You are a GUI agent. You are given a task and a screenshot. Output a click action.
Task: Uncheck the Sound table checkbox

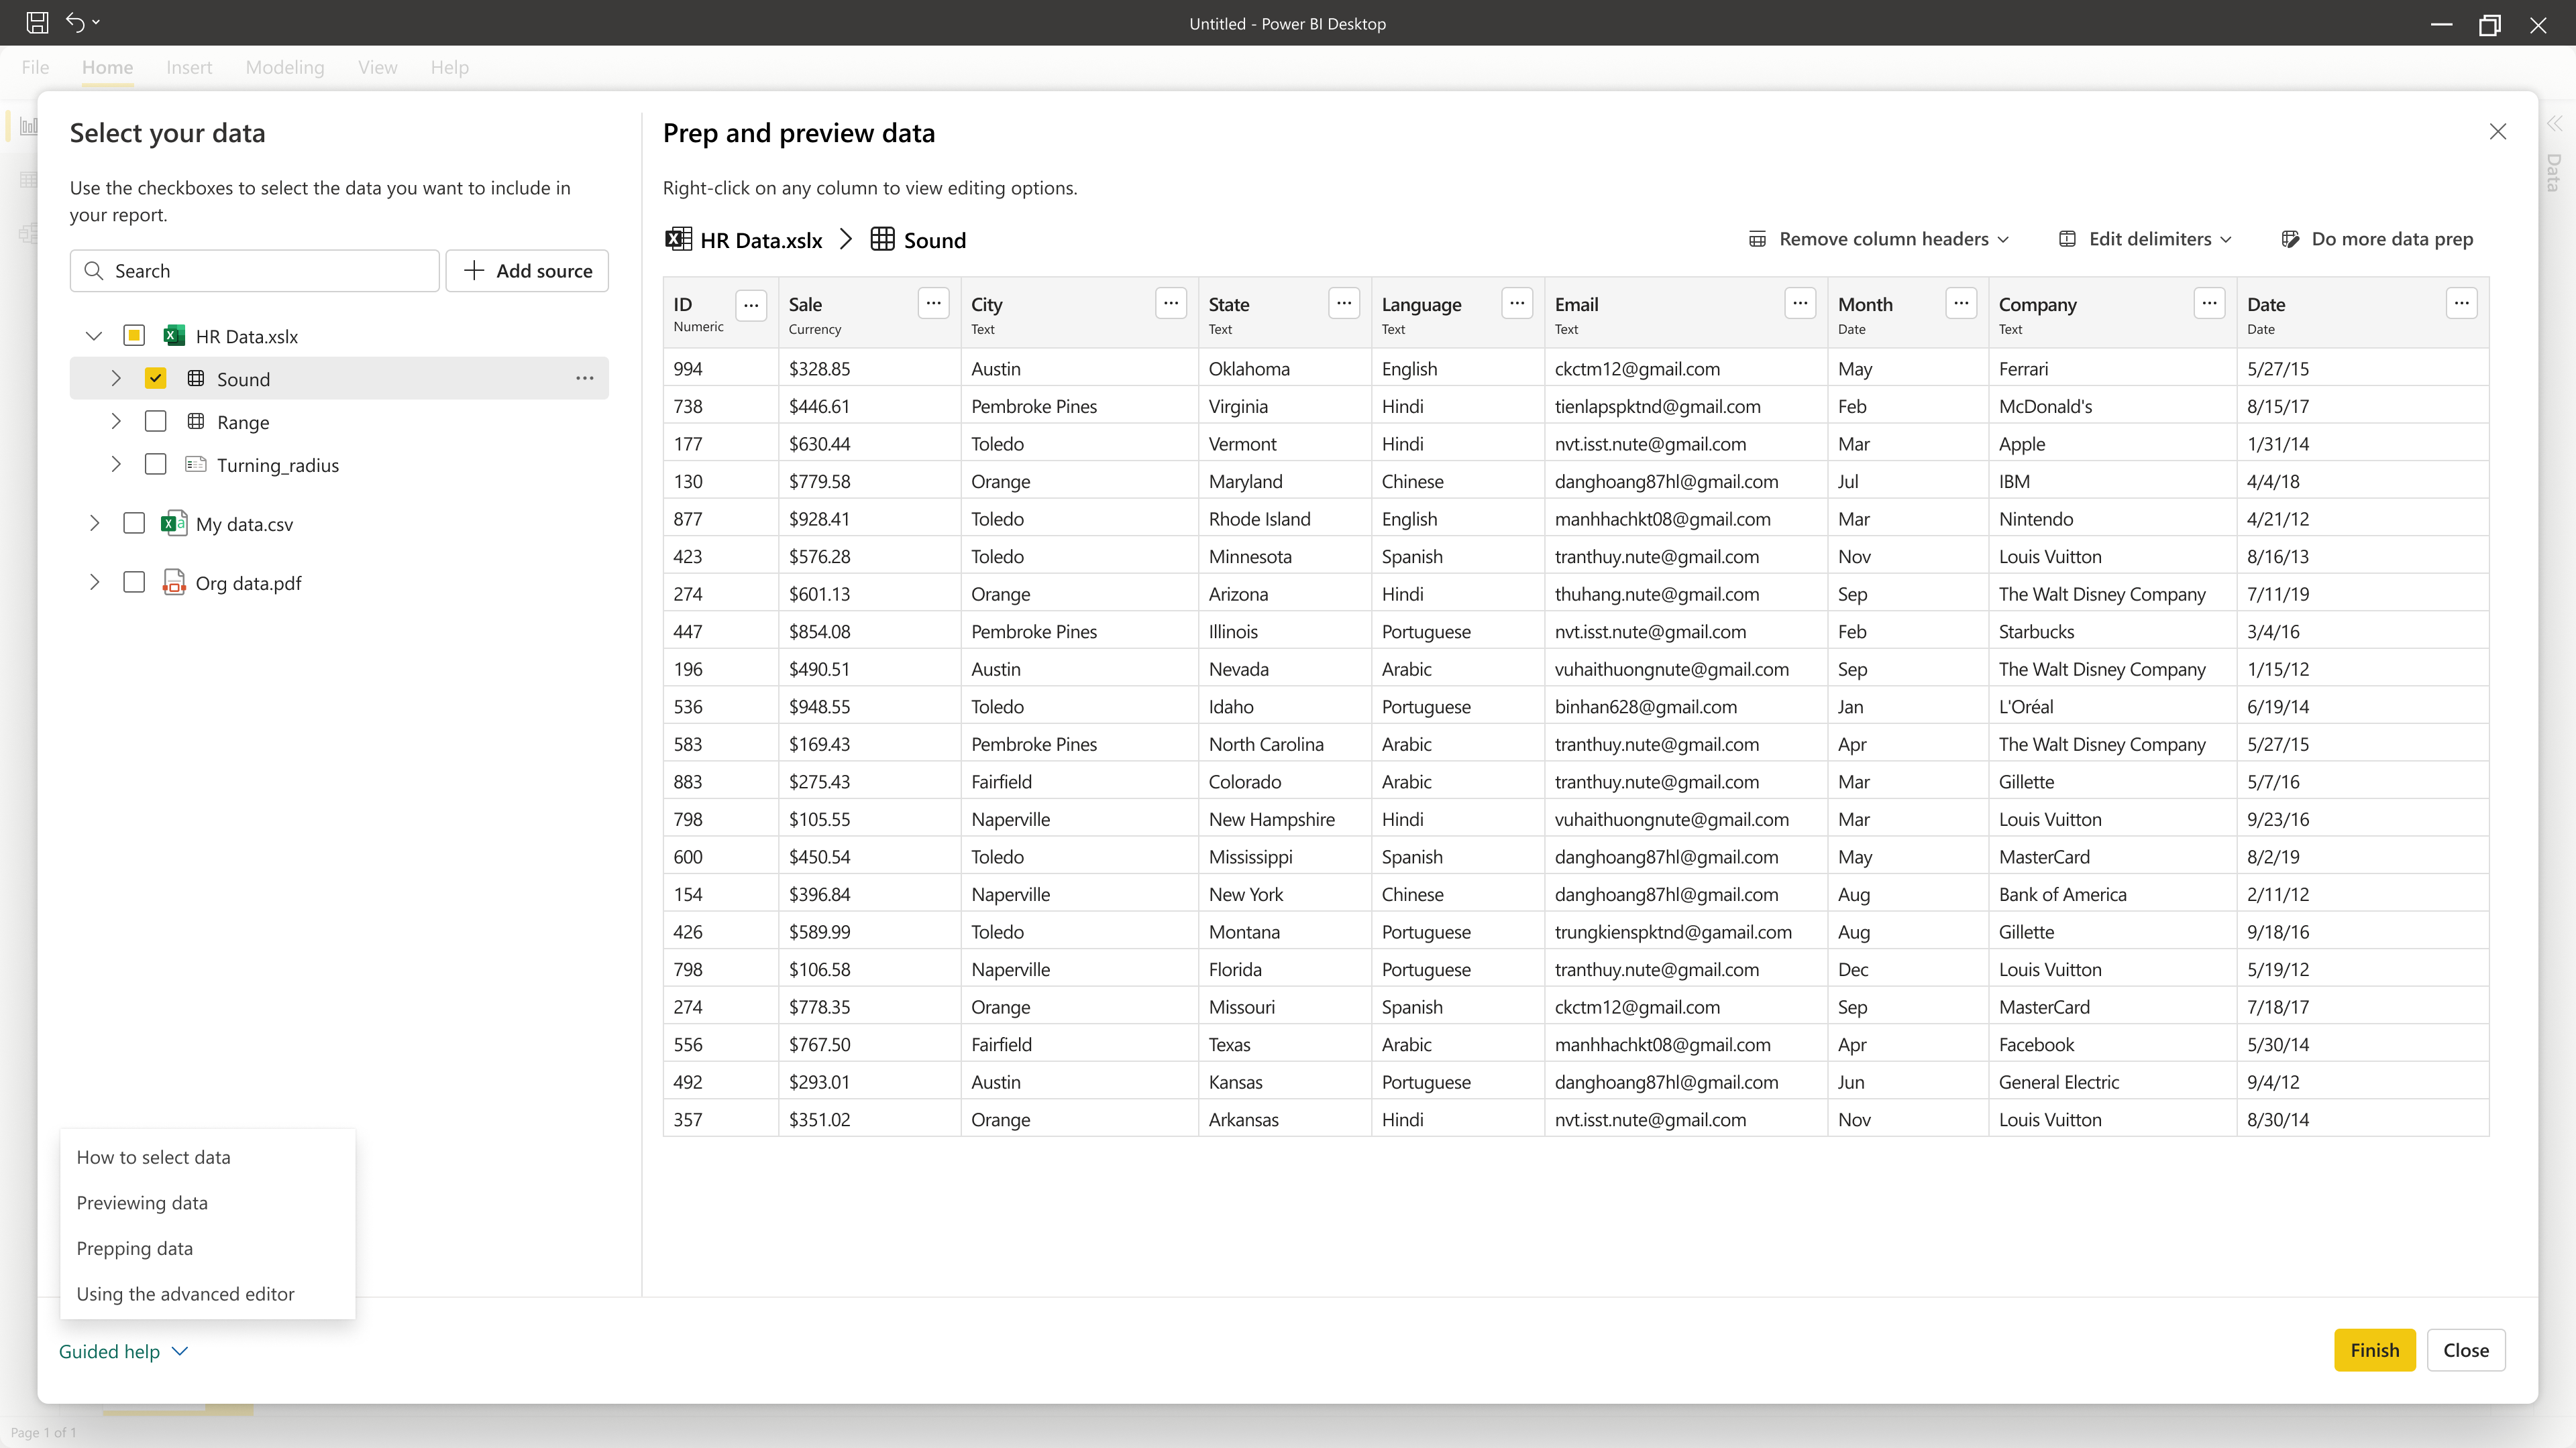pos(155,379)
